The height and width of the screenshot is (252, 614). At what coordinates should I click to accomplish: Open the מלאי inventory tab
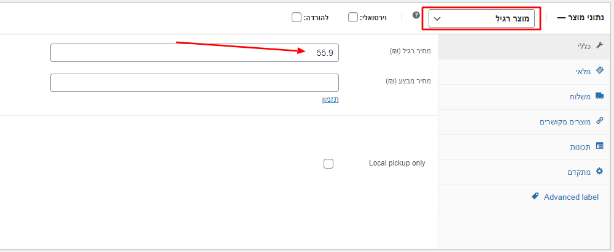coord(583,72)
